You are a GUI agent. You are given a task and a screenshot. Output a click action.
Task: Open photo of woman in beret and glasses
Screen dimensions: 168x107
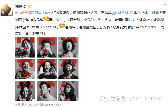pos(68,91)
